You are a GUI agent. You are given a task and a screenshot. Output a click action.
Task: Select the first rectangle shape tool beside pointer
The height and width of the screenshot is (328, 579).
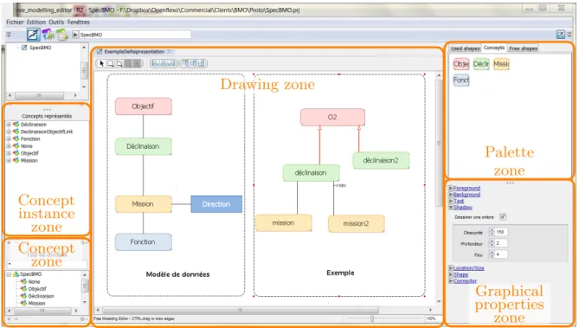[x=111, y=63]
